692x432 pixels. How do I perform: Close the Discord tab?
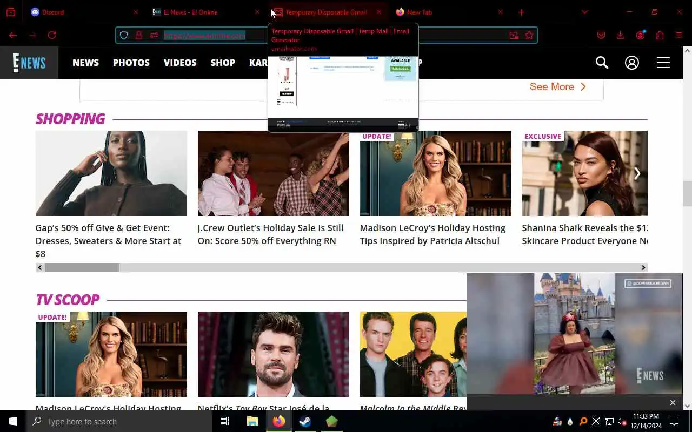coord(136,12)
